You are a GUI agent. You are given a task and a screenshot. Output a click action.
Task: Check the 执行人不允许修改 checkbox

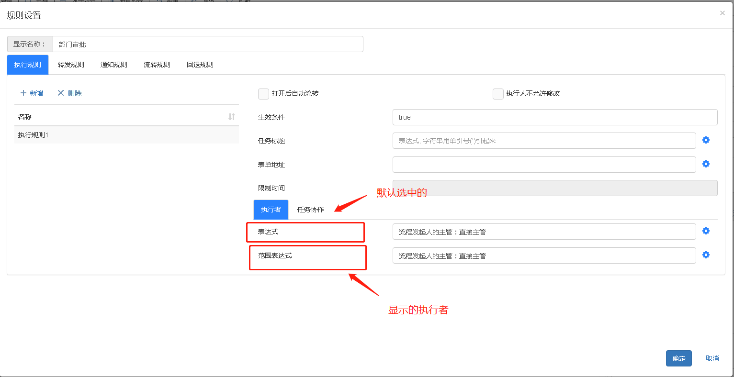click(x=498, y=94)
